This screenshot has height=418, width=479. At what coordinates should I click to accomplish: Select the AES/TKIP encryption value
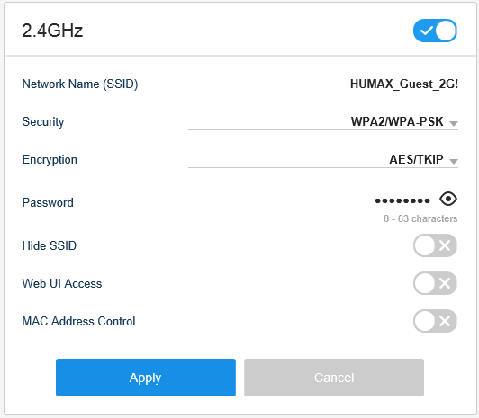[416, 159]
